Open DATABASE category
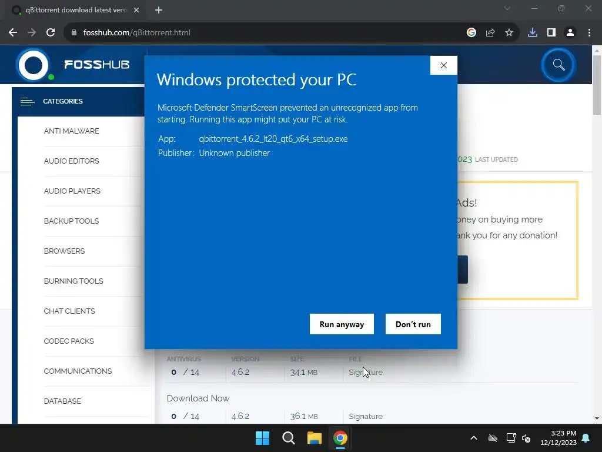The image size is (602, 452). (x=62, y=401)
